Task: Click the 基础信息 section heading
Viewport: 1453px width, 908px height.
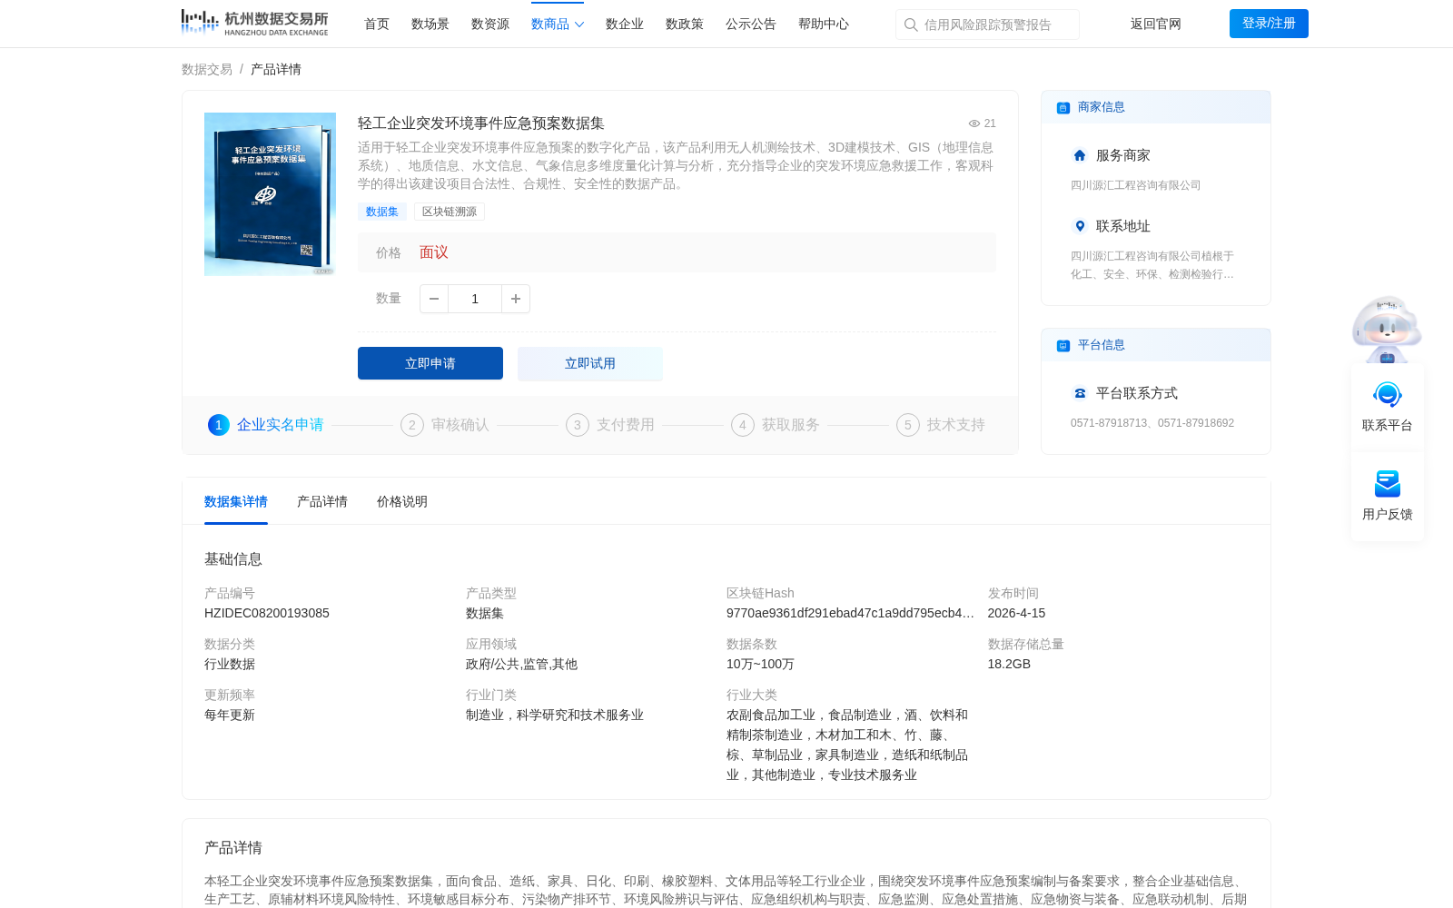Action: (x=233, y=559)
